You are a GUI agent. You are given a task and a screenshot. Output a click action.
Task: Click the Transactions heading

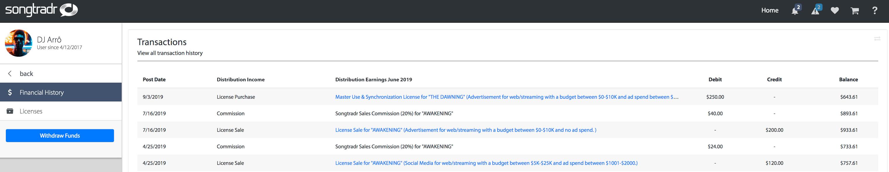[162, 42]
